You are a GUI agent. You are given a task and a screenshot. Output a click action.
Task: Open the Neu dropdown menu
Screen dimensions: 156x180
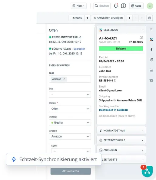(79, 6)
